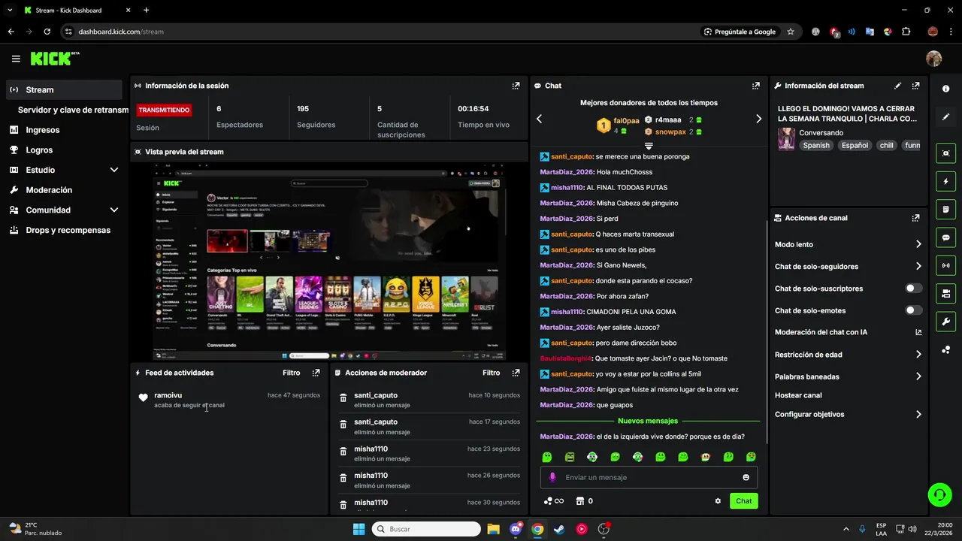Open the shop icon below message box
Viewport: 962px width, 541px height.
click(579, 501)
